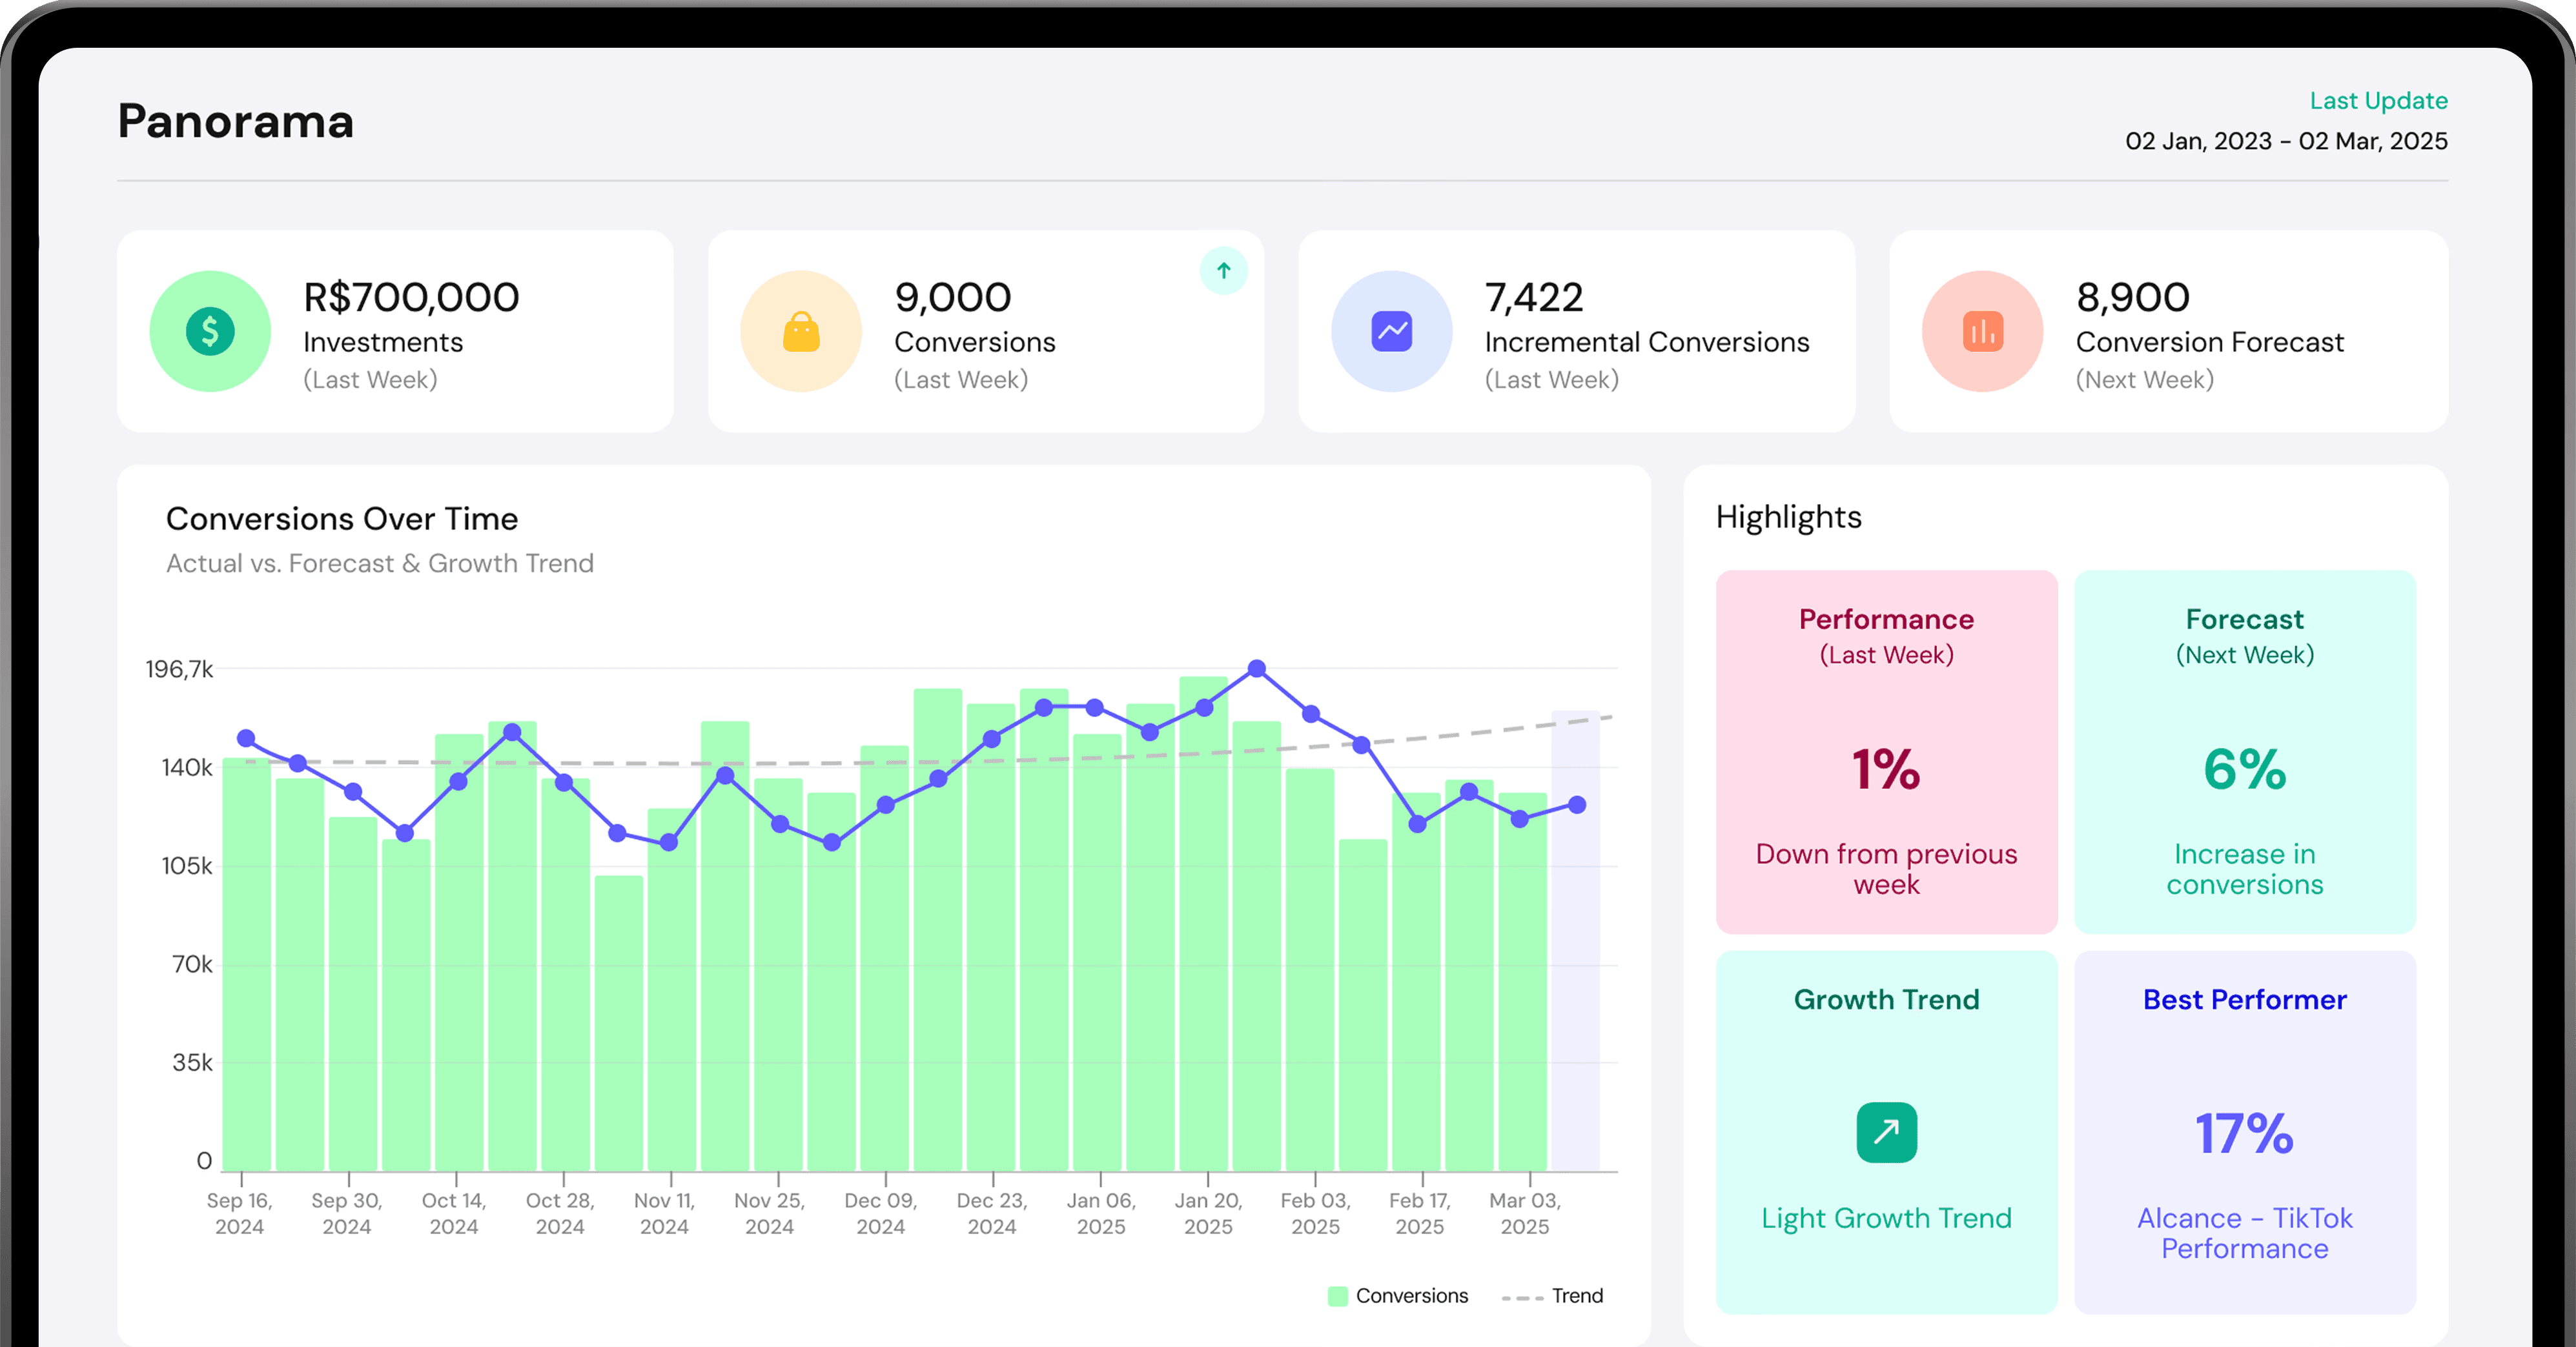Open the Best Performer highlight card
Viewport: 2576px width, 1347px height.
[2245, 1132]
